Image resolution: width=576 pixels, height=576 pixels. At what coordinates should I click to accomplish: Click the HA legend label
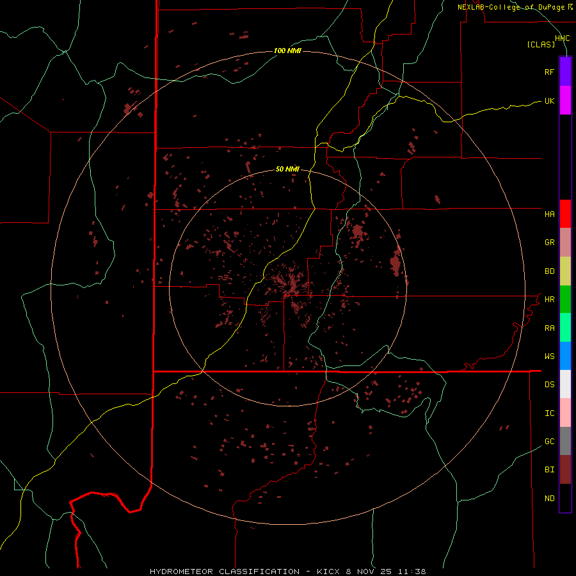coord(549,214)
